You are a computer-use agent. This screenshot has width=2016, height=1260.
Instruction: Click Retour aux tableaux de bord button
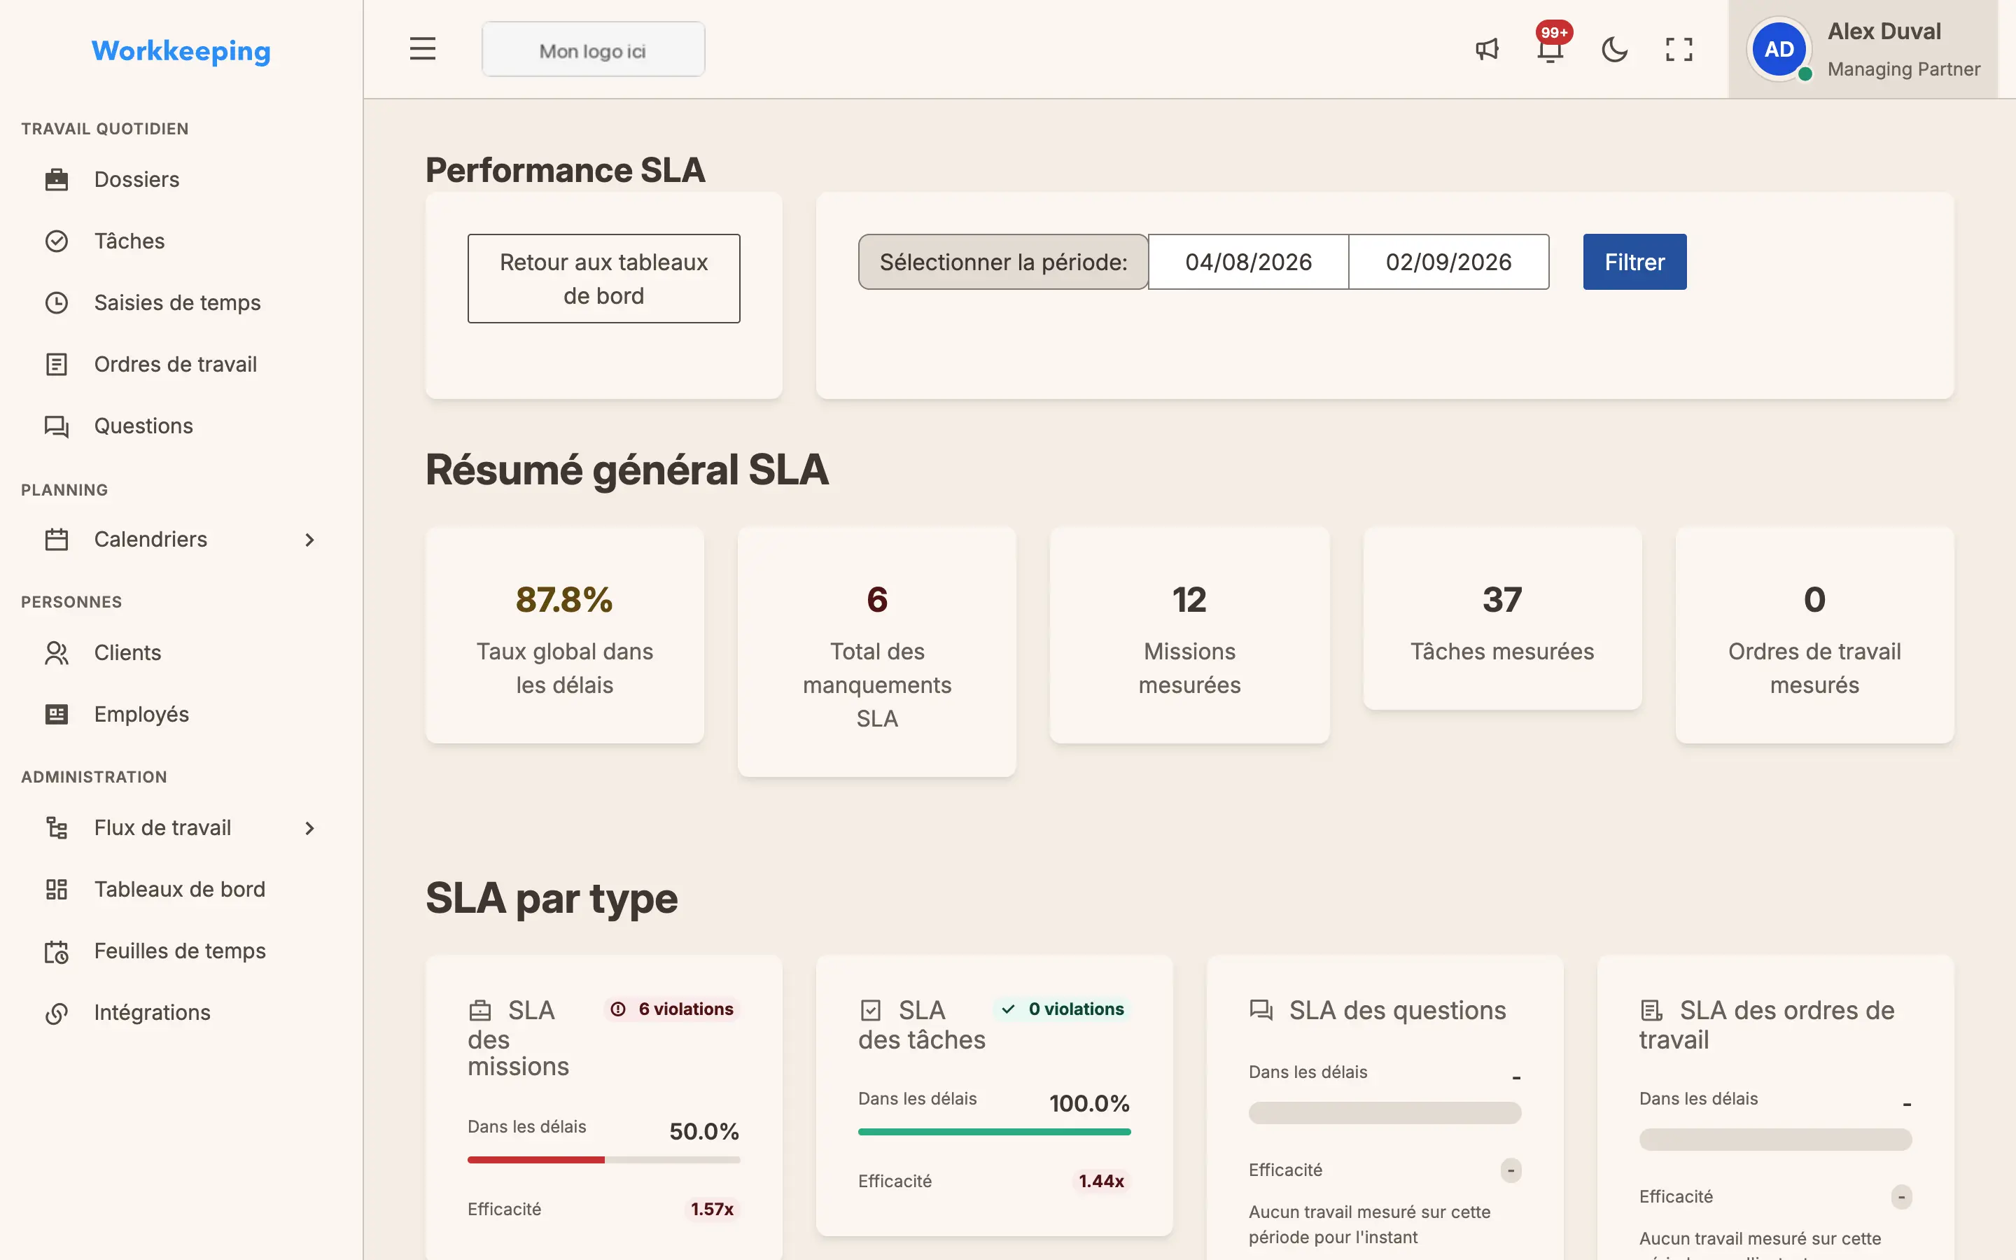603,279
